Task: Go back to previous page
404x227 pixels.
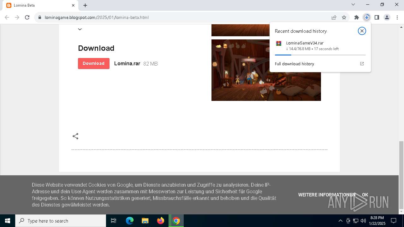Action: pyautogui.click(x=7, y=17)
